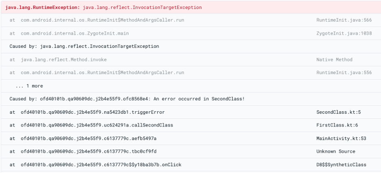Click the Unknown Source label
The image size is (381, 173).
335,151
